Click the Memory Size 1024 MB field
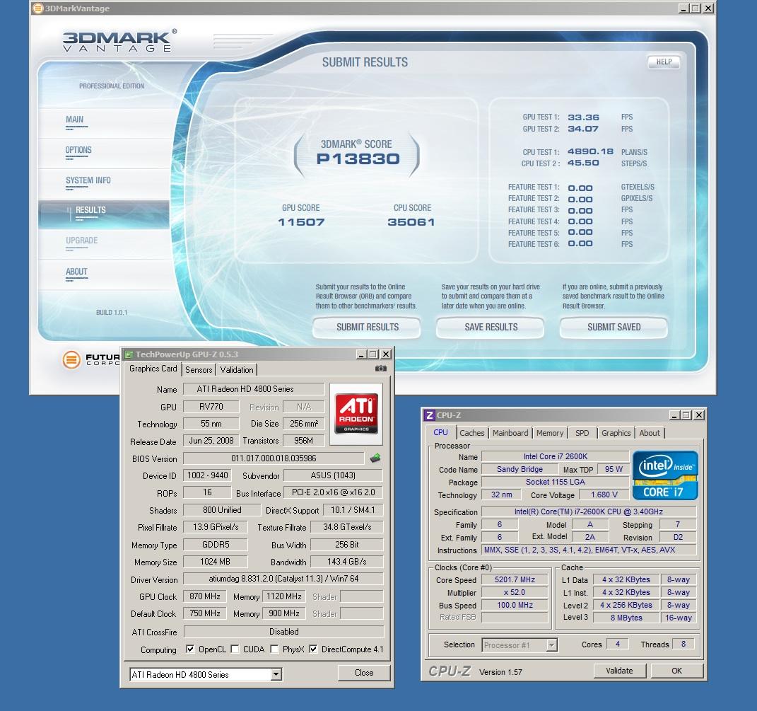Screen dimensions: 757x711 coord(216,562)
